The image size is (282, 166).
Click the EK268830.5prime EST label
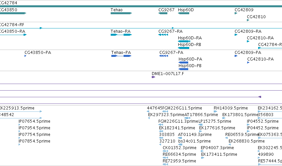[x=247, y=141]
